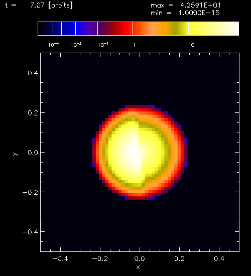Click the x-axis label '0.0'
The height and width of the screenshot is (276, 251).
pyautogui.click(x=140, y=258)
